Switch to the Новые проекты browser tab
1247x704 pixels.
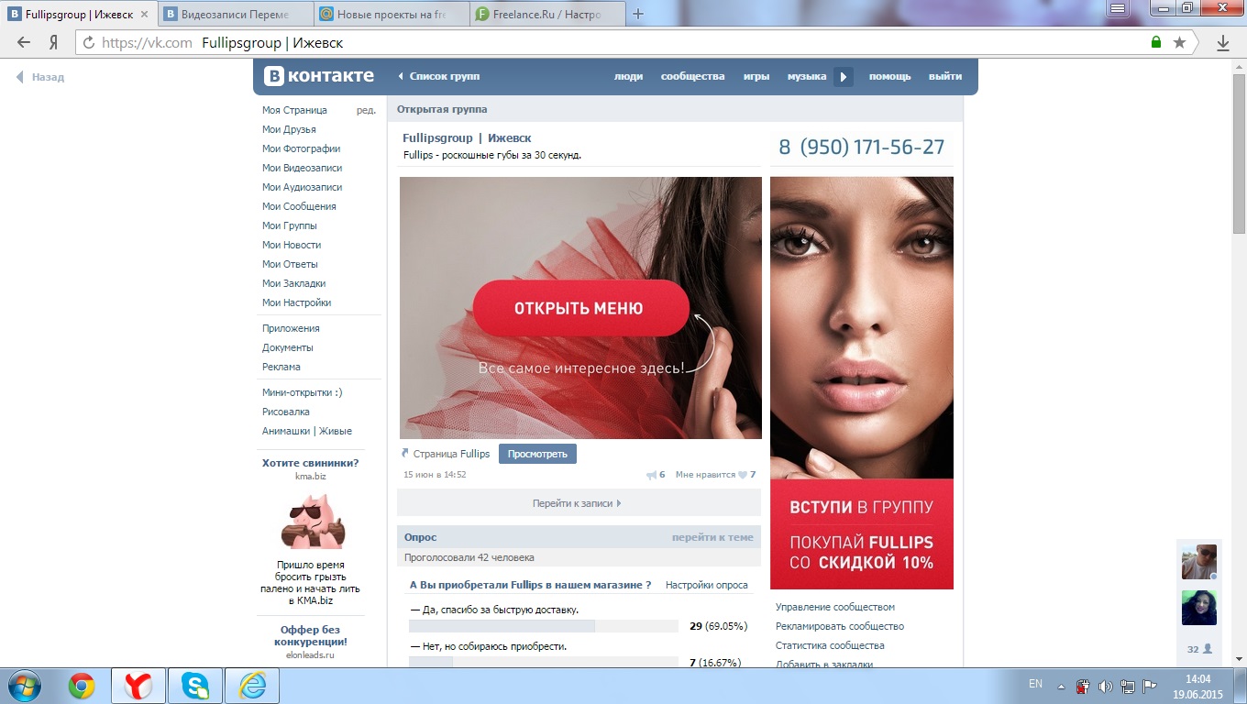[391, 15]
